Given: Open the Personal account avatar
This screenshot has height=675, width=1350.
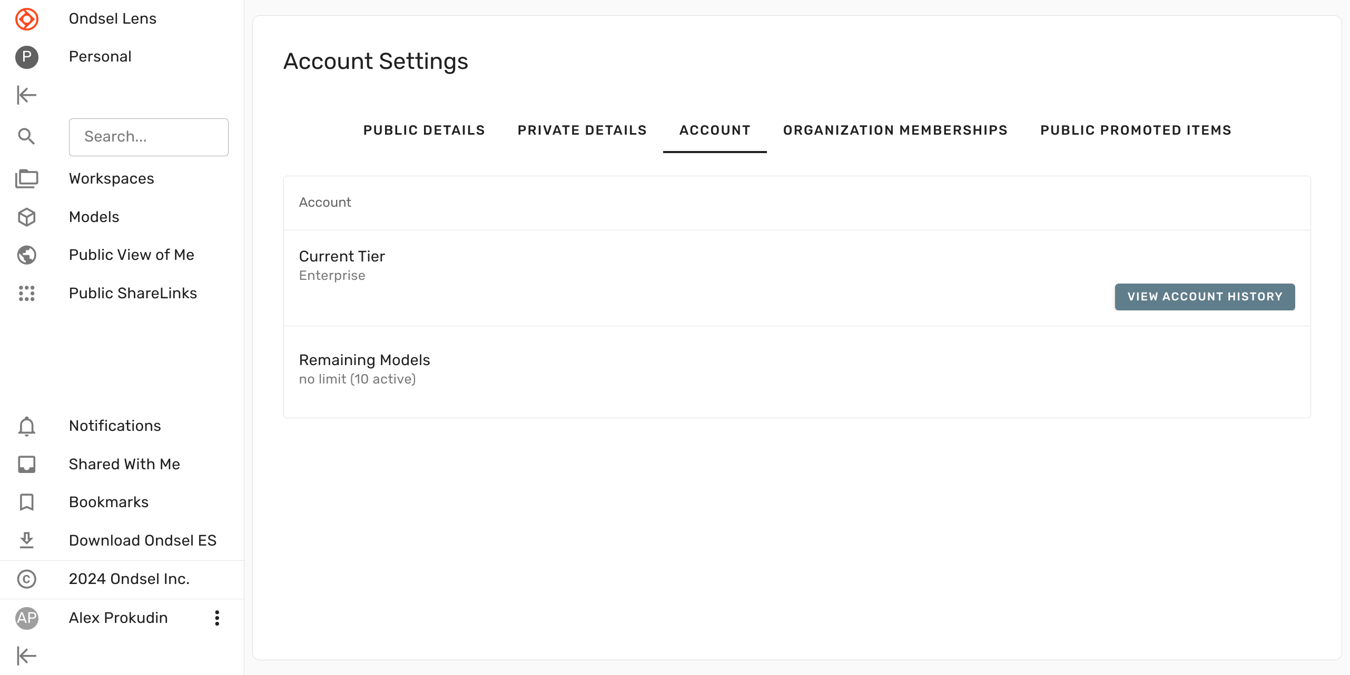Looking at the screenshot, I should click(27, 57).
